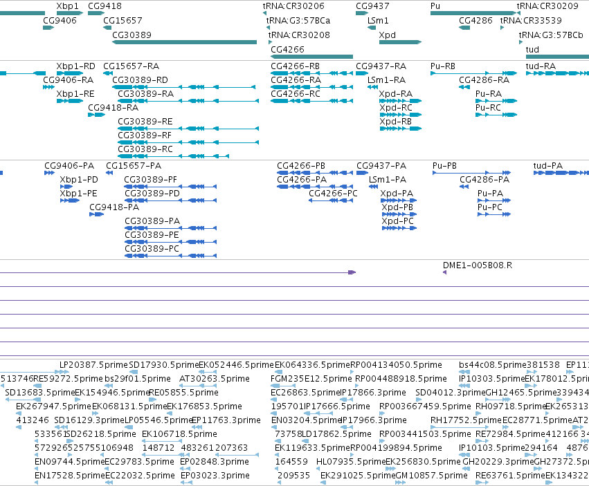The height and width of the screenshot is (486, 589).
Task: Select the CG9437-PA protein label
Action: (381, 166)
